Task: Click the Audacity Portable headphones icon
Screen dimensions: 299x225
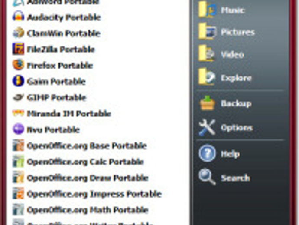Action: coord(18,16)
